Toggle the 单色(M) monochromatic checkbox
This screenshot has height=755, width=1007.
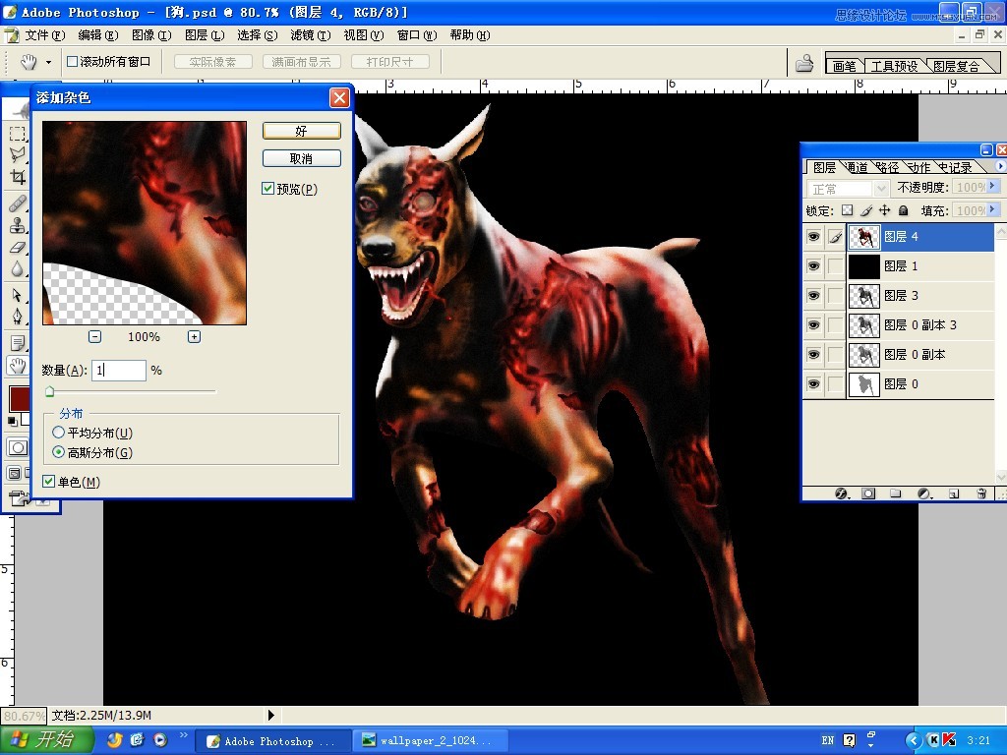click(x=49, y=481)
